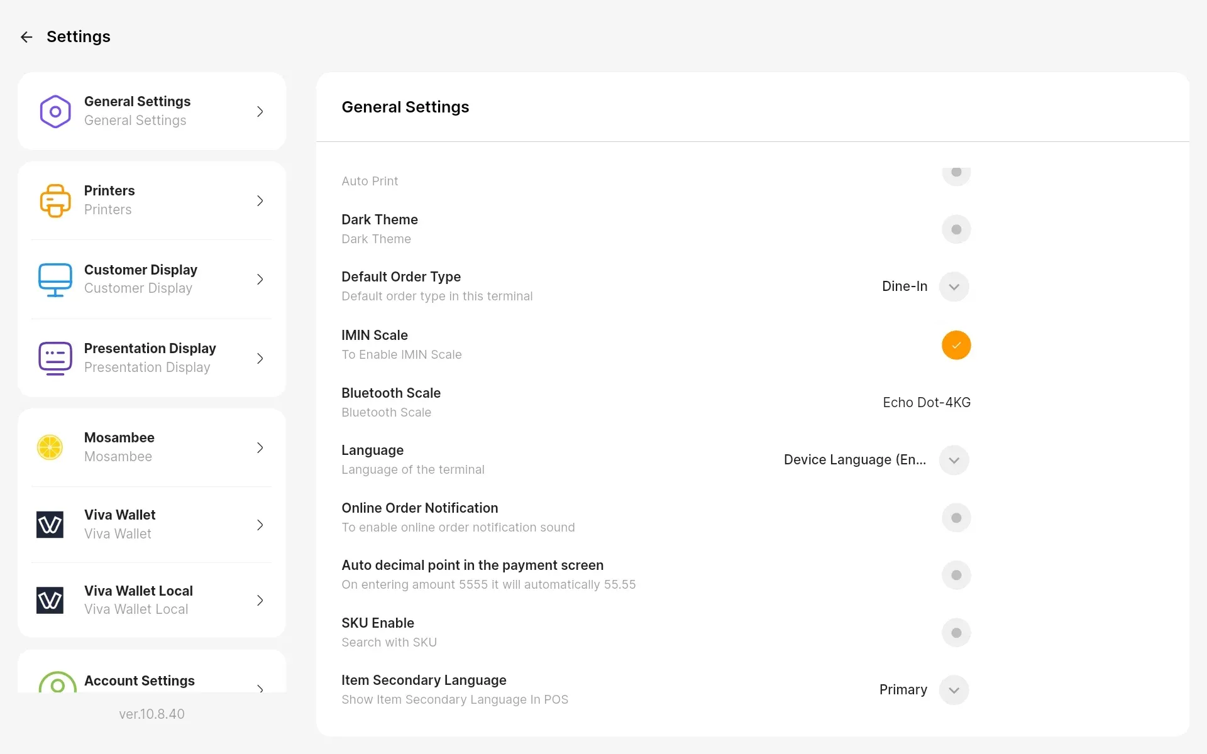Expand the Item Secondary Language dropdown
The image size is (1207, 754).
point(954,690)
